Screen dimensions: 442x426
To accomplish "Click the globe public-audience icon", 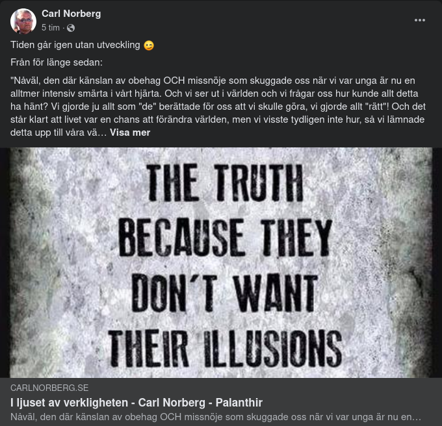I will pyautogui.click(x=71, y=28).
